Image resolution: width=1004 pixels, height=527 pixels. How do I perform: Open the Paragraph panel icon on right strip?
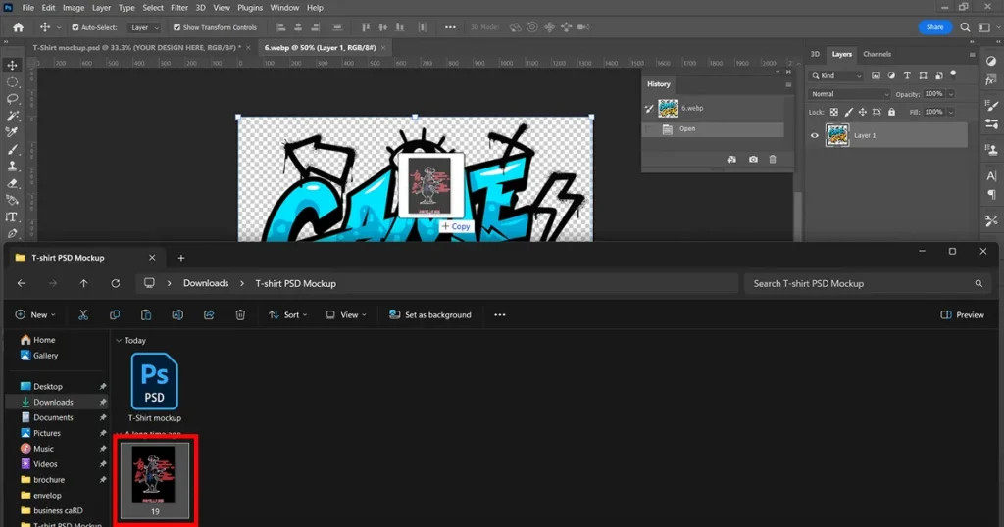tap(991, 194)
